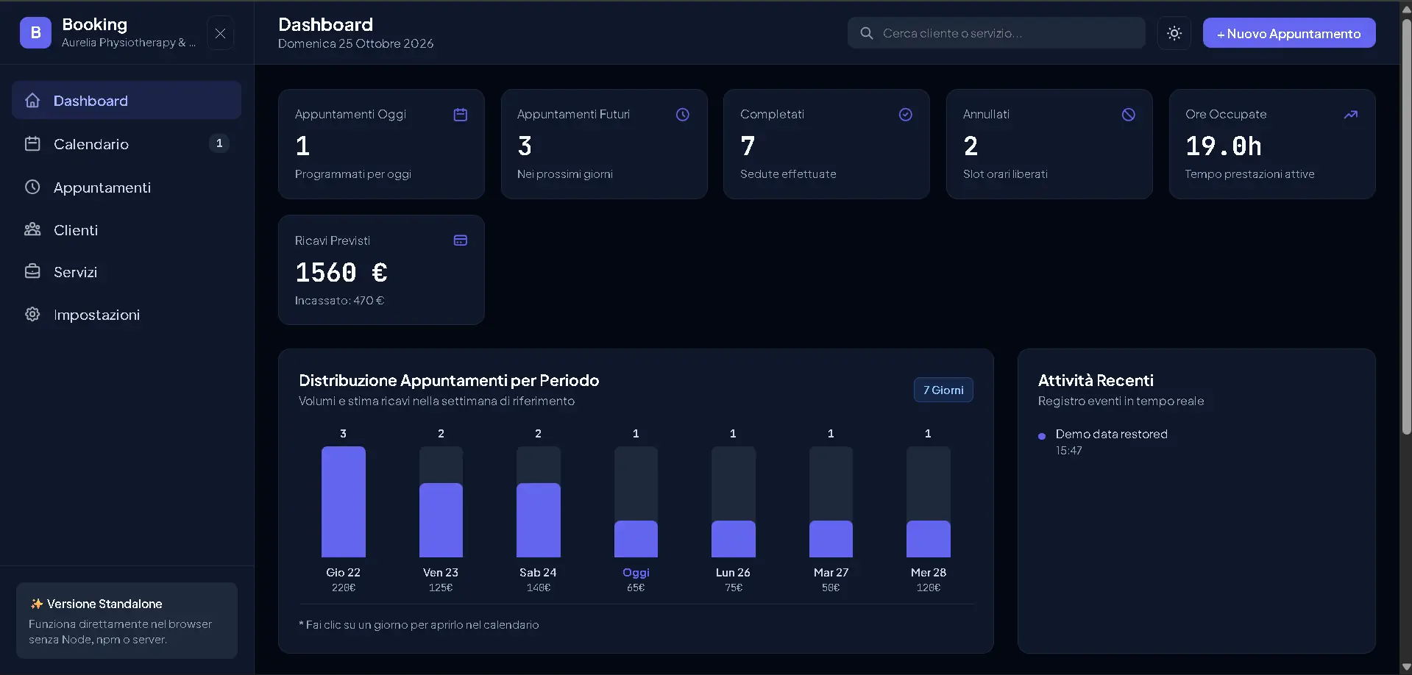Select the '7 Giorni' period button
Screen dimensions: 1412x675
[x=943, y=390]
